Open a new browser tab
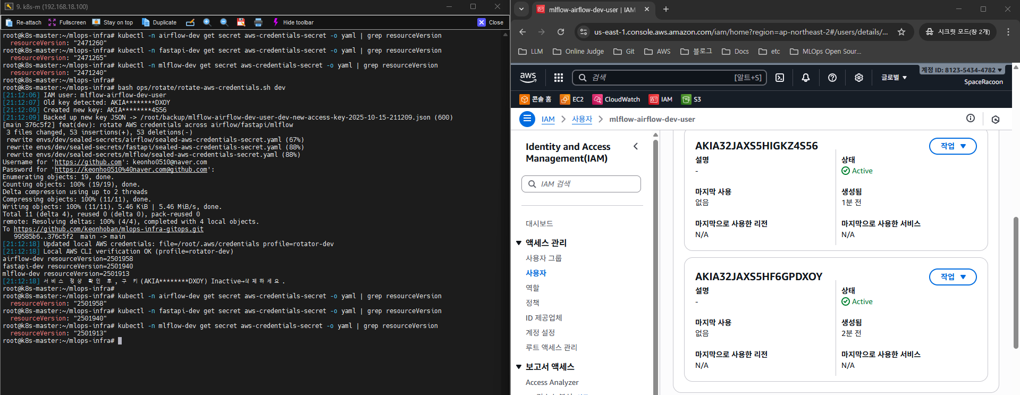 (x=666, y=9)
